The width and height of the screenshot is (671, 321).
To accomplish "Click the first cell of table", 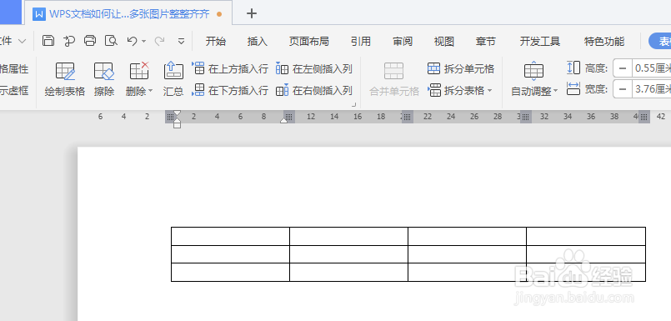I will click(230, 236).
